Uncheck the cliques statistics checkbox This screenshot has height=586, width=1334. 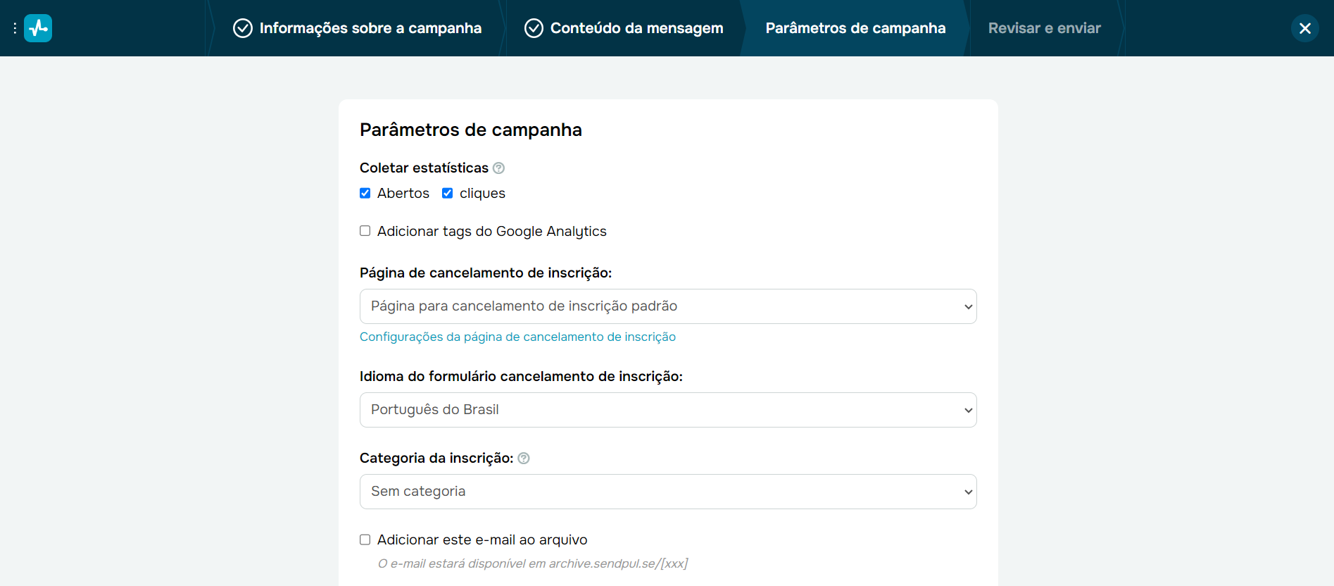pos(448,194)
